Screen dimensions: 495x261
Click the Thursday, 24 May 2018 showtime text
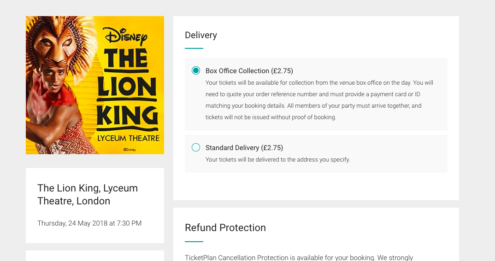[89, 223]
